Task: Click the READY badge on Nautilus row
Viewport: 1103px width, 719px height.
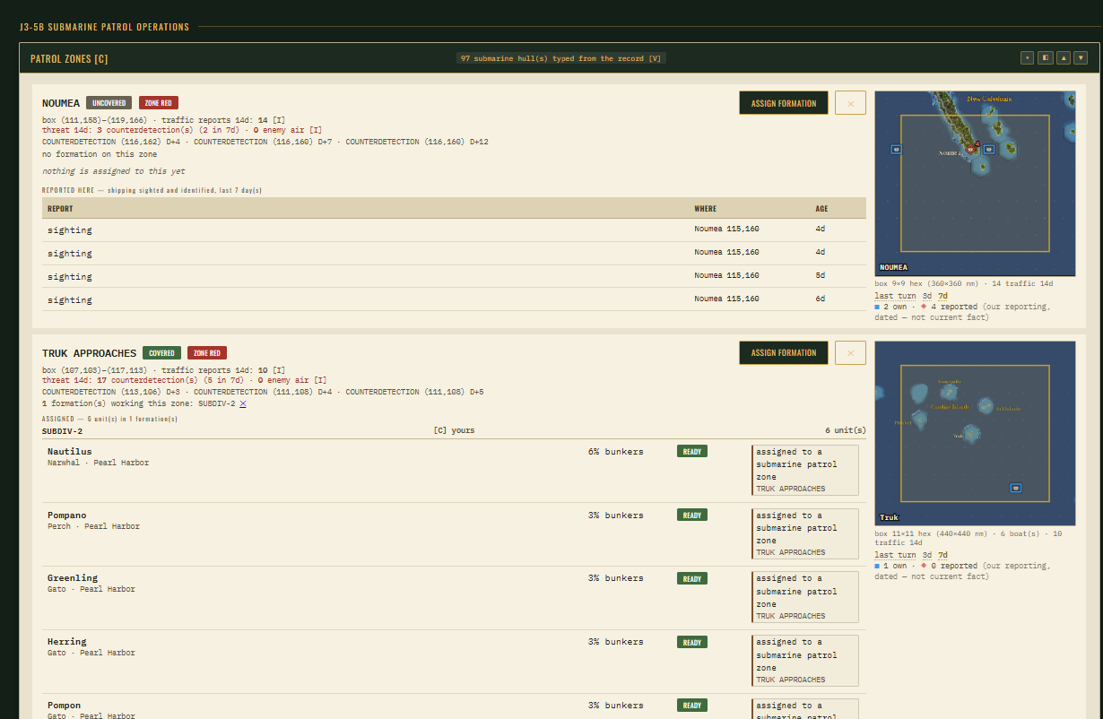Action: (692, 452)
